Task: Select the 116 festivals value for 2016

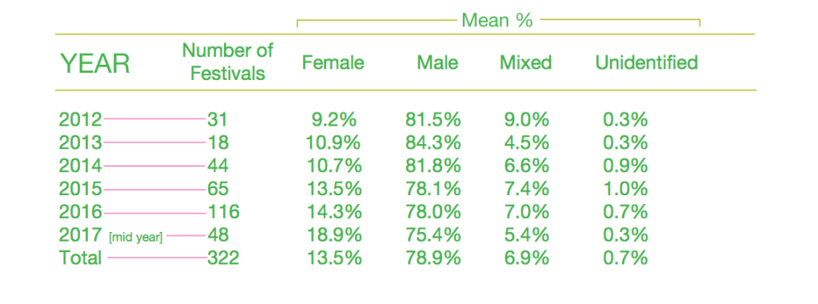Action: click(223, 212)
